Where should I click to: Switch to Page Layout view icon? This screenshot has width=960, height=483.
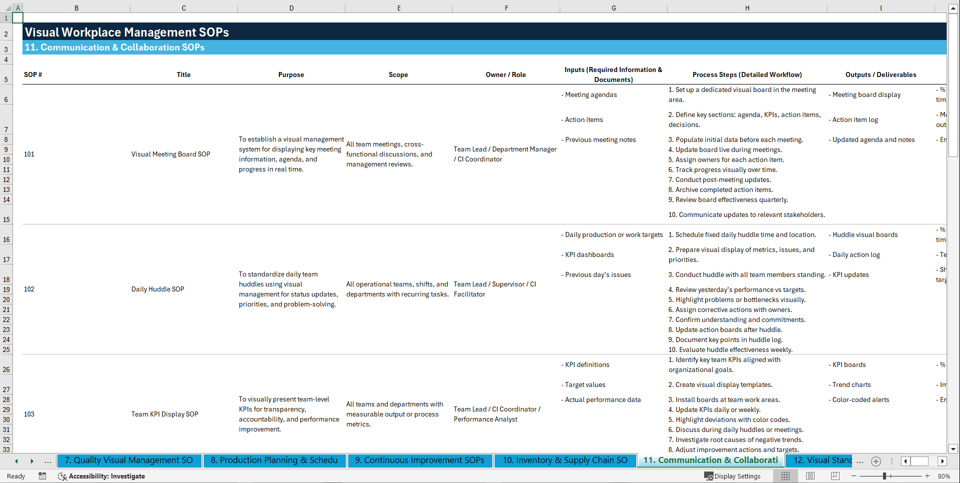pos(810,476)
